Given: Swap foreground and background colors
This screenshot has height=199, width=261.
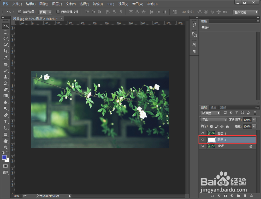Looking at the screenshot, I should (8, 152).
